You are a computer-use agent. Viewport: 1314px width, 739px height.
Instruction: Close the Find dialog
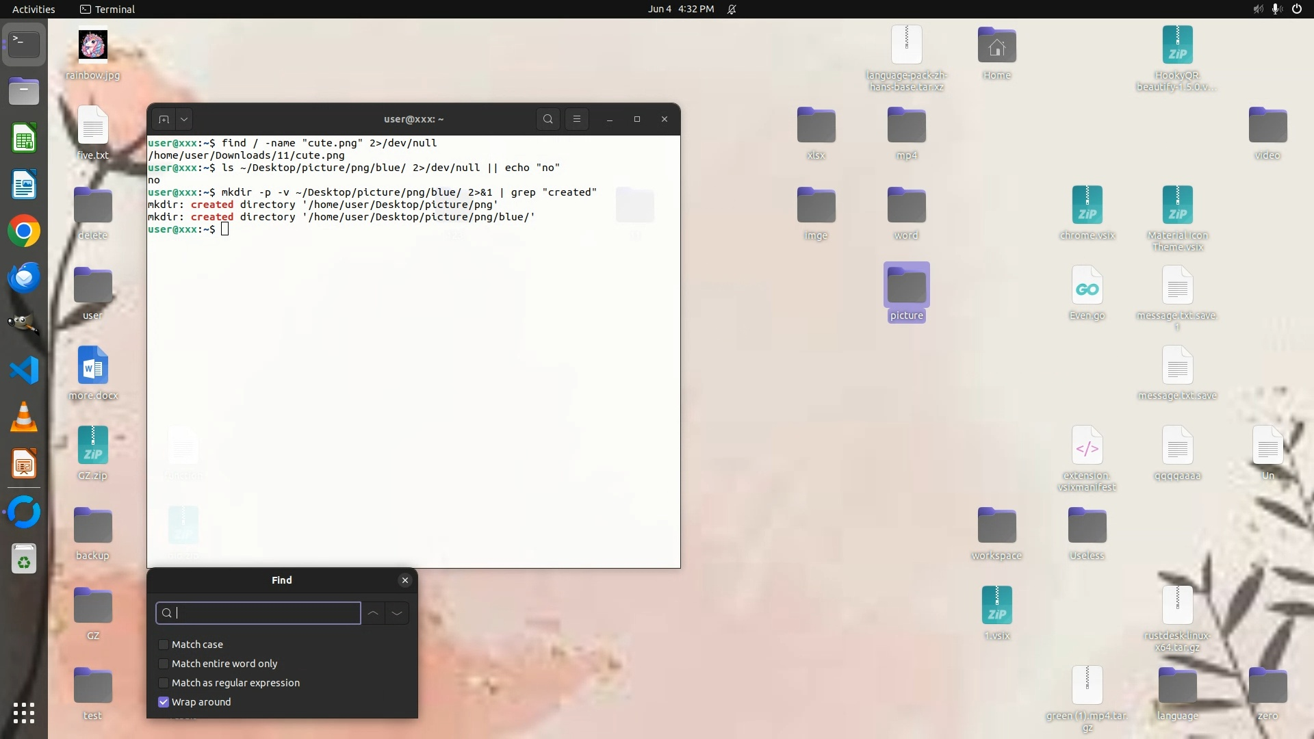pyautogui.click(x=405, y=580)
